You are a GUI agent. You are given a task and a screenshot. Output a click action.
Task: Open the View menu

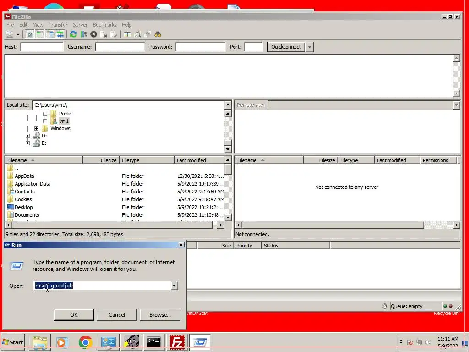click(x=38, y=25)
